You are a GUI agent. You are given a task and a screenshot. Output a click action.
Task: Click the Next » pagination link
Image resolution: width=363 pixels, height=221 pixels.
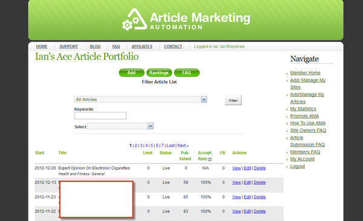(x=183, y=145)
